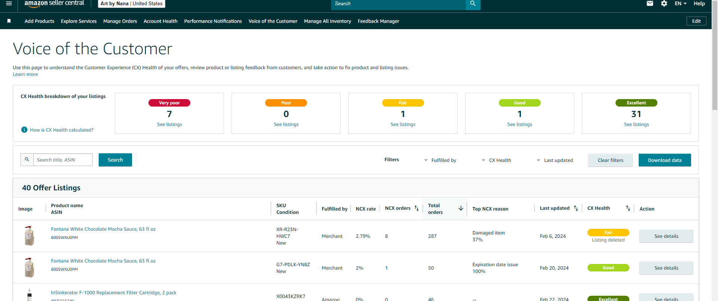
Task: Open How is CX Health calculated link
Action: click(x=62, y=130)
